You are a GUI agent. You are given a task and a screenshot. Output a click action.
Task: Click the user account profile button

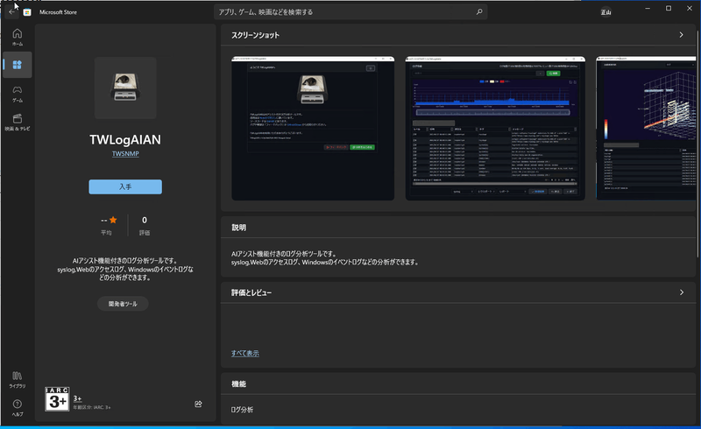(606, 12)
